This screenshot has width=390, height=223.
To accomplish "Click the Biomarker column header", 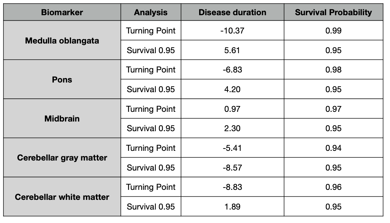I will (62, 12).
